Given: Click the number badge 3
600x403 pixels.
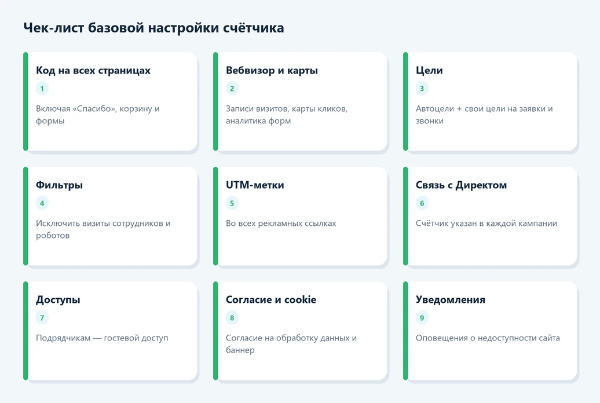Looking at the screenshot, I should pos(422,89).
